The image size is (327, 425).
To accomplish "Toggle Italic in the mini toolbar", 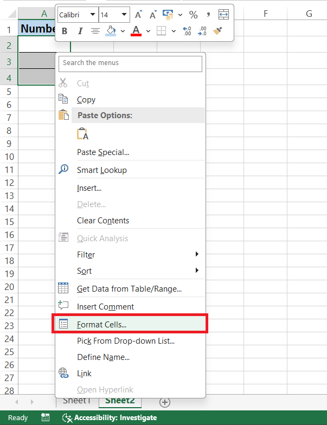I will (80, 31).
